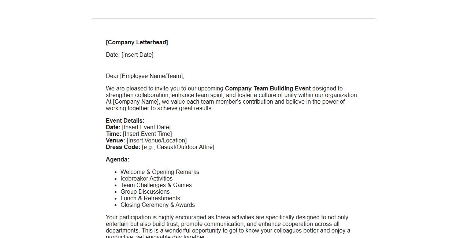The height and width of the screenshot is (238, 468).
Task: Click the bold Company Team Building Event text
Action: pos(268,89)
